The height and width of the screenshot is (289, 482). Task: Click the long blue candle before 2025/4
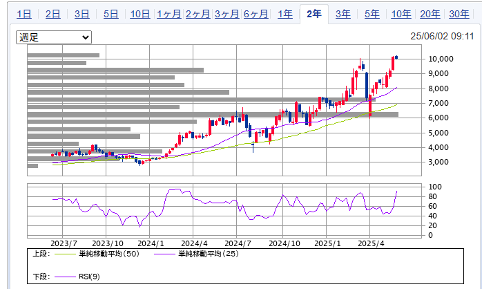[367, 86]
